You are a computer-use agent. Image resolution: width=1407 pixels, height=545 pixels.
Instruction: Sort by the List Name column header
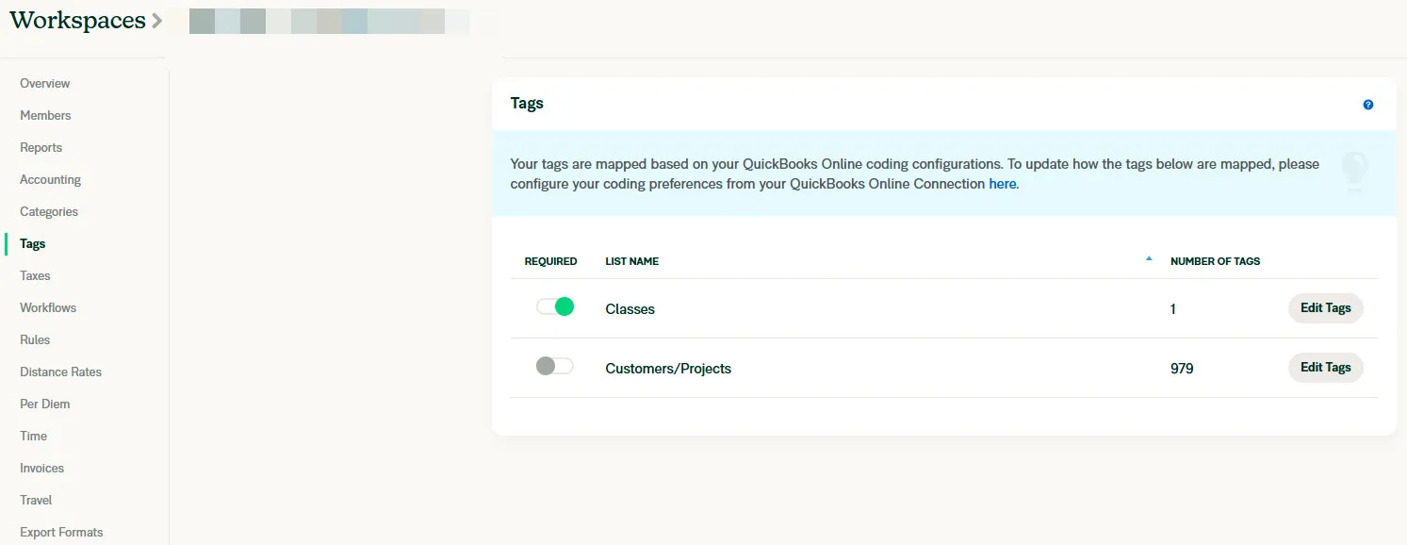click(631, 261)
